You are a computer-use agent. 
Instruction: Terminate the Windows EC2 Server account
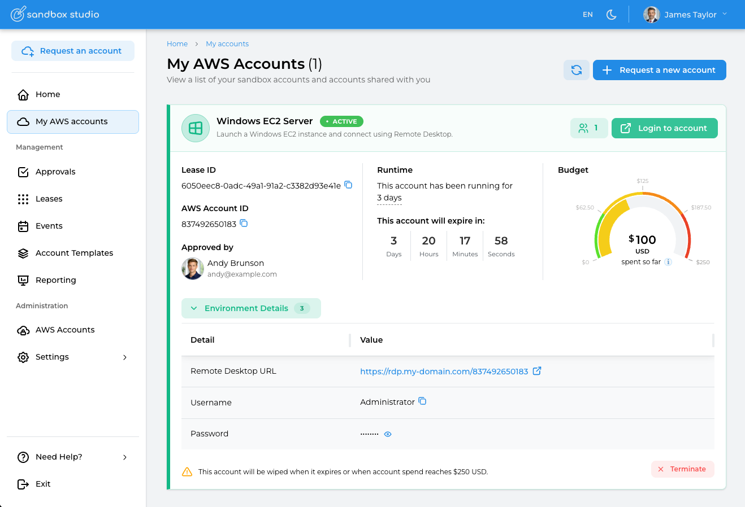point(682,469)
